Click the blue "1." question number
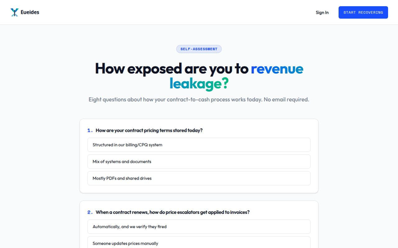Screen dimensions: 398x248 [x=90, y=130]
